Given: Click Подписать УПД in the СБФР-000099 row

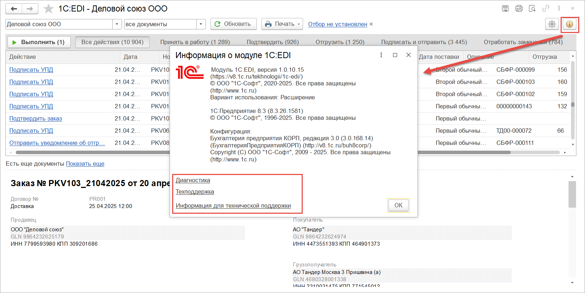Looking at the screenshot, I should click(31, 70).
